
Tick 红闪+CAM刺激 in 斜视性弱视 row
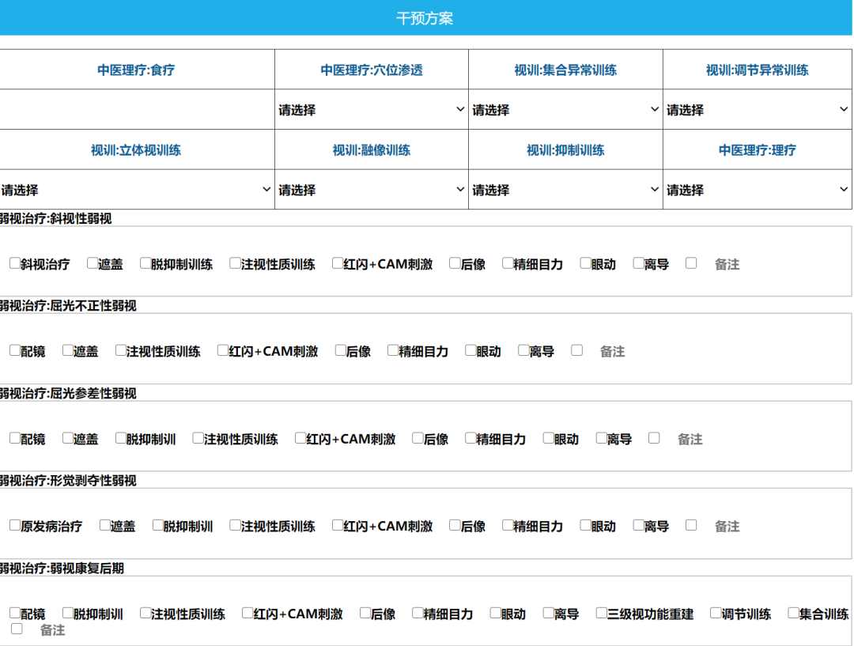tap(338, 263)
